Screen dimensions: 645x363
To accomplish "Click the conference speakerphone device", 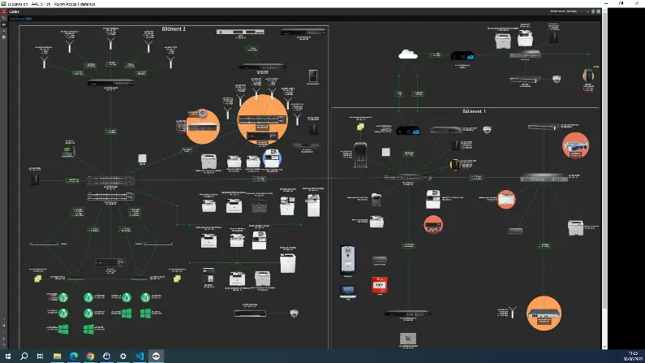I will (306, 145).
